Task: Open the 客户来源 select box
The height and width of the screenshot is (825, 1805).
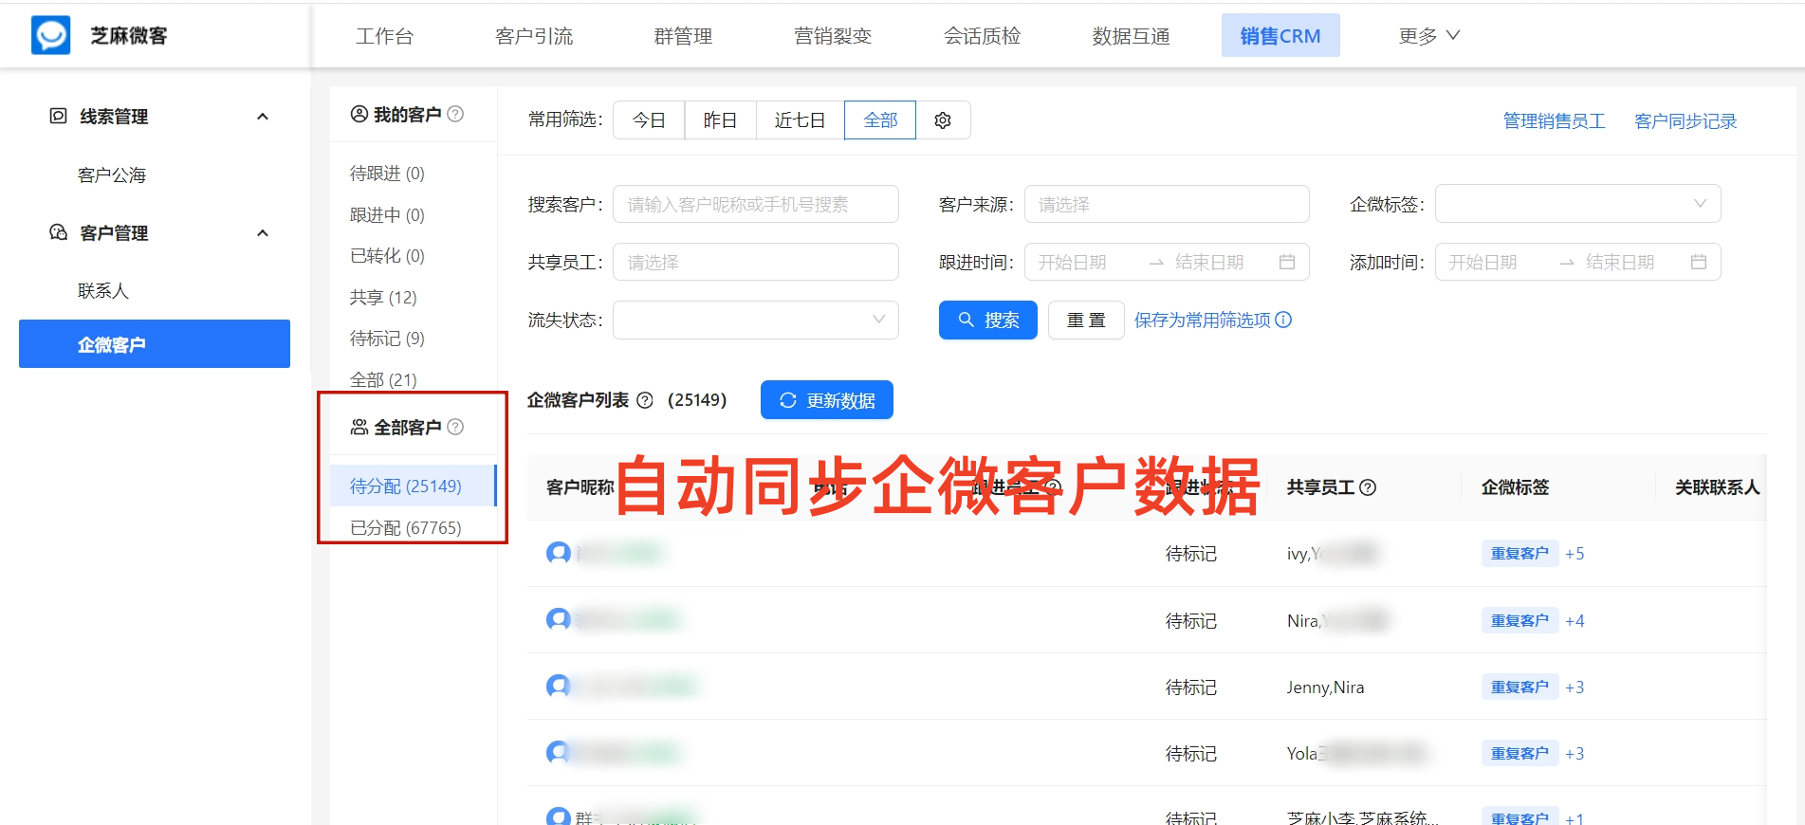Action: (1167, 204)
